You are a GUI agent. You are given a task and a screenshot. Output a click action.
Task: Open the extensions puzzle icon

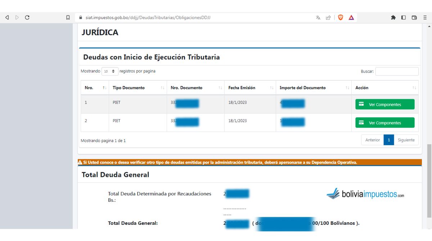pos(393,17)
